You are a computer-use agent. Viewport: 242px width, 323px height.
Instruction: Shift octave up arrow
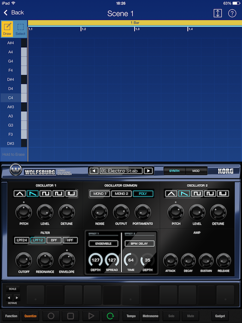click(x=17, y=298)
